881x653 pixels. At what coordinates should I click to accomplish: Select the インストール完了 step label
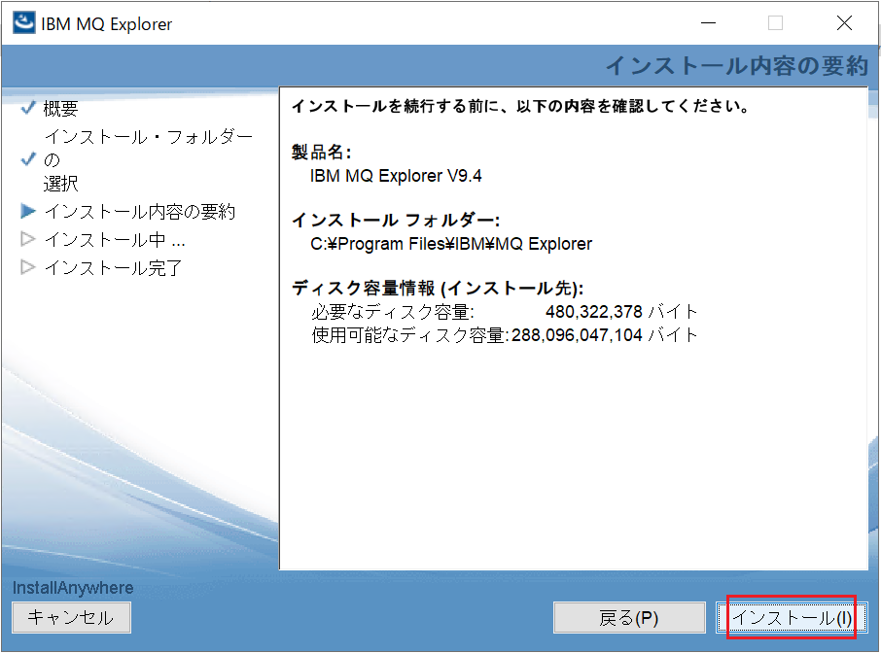tap(113, 268)
